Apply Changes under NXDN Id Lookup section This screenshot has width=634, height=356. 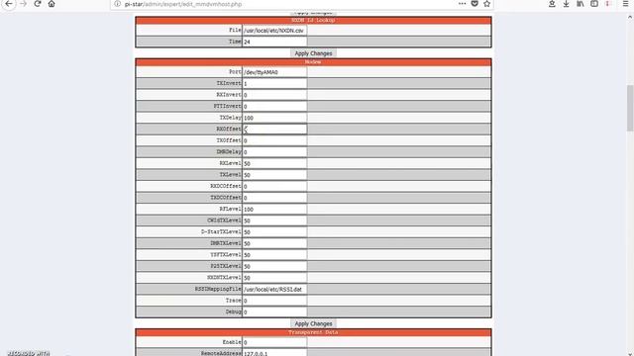(313, 53)
